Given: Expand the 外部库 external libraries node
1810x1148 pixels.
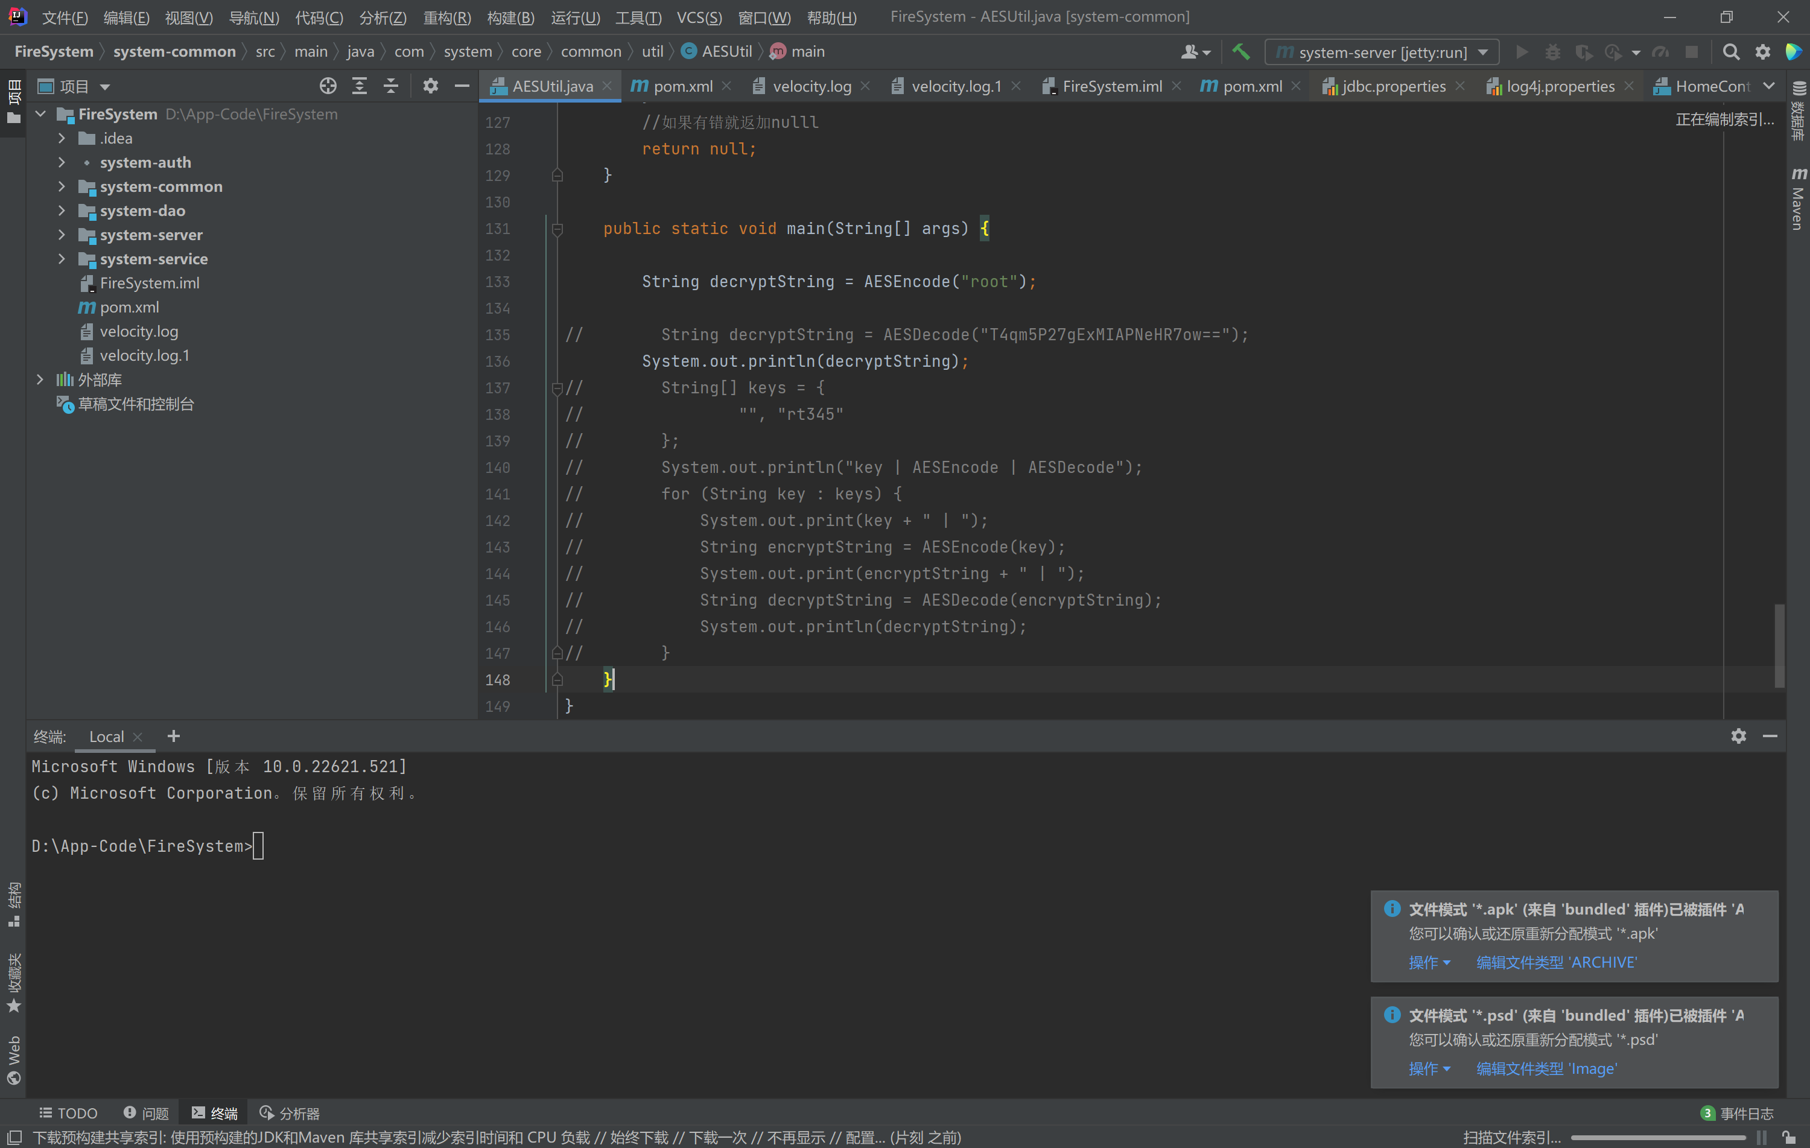Looking at the screenshot, I should [40, 379].
